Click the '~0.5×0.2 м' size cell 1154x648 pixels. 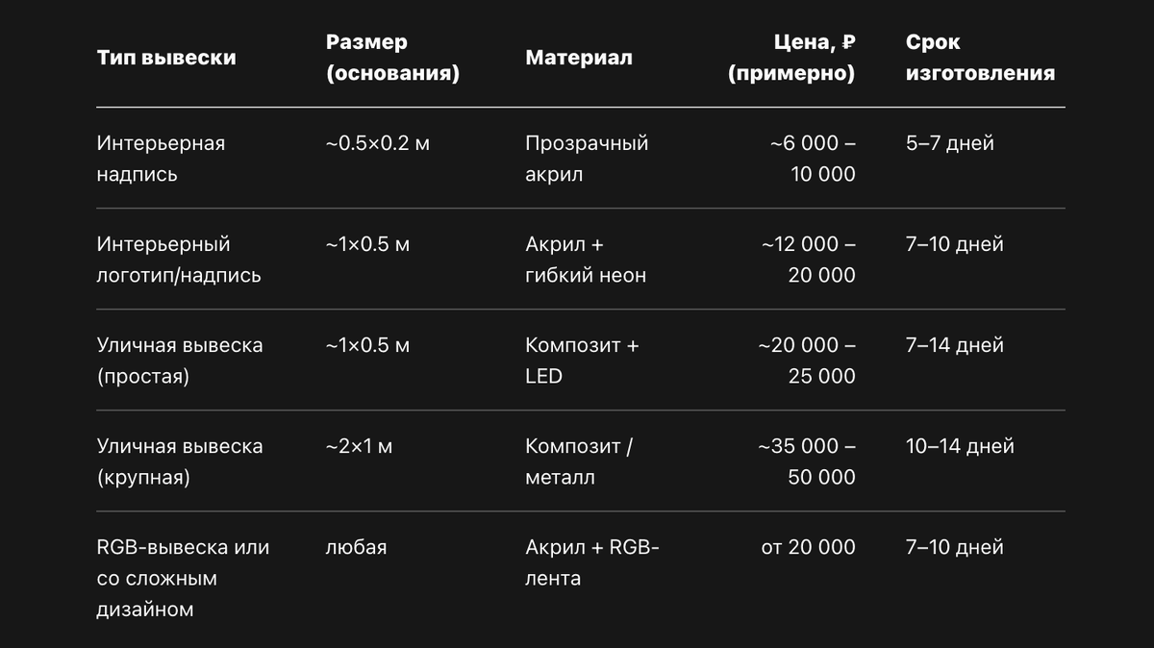pos(378,143)
